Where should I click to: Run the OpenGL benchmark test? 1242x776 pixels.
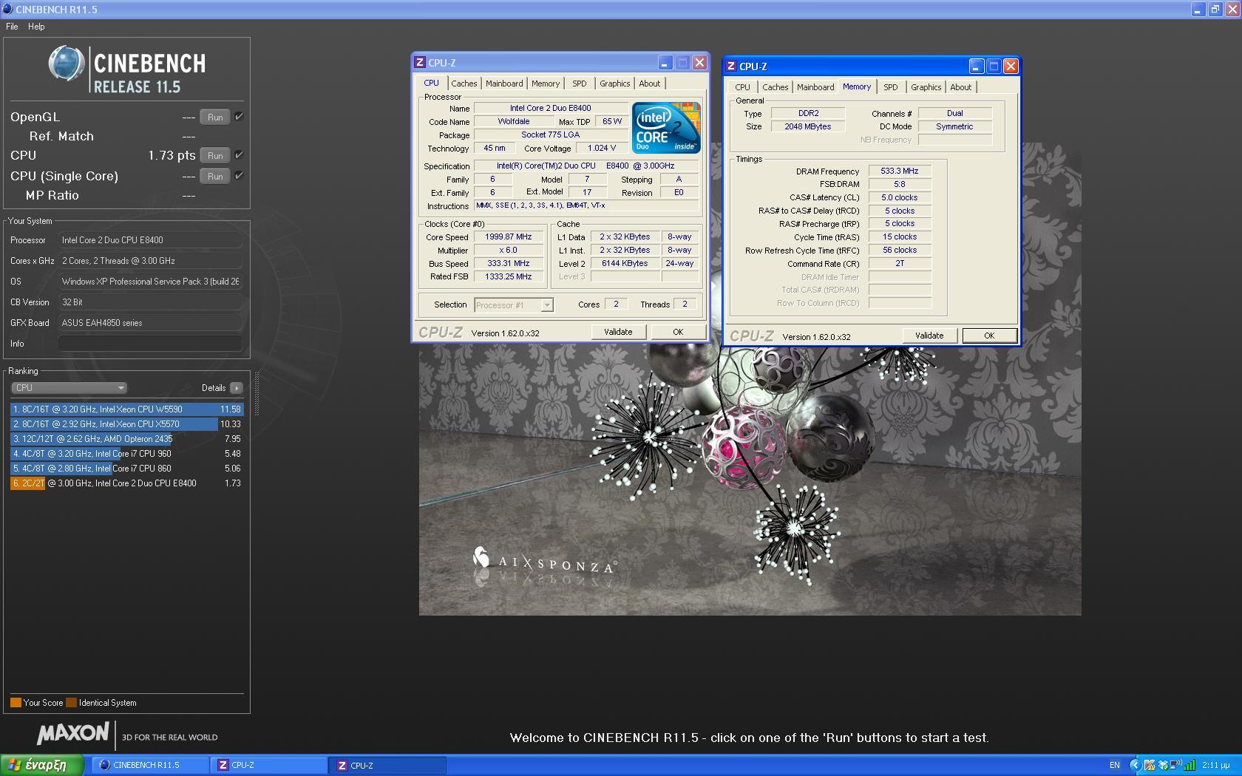pos(215,117)
